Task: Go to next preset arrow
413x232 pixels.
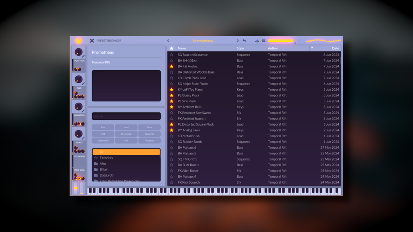Action: click(238, 41)
